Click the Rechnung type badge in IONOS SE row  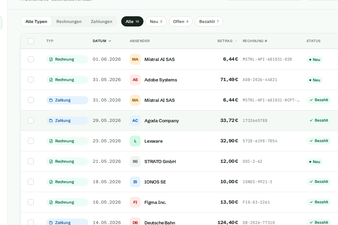click(67, 182)
